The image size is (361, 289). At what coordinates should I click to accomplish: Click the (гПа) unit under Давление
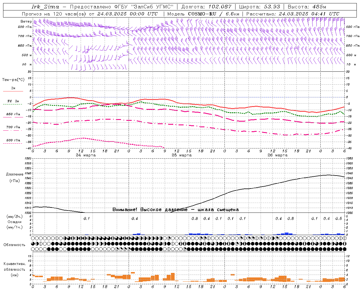tap(15, 181)
